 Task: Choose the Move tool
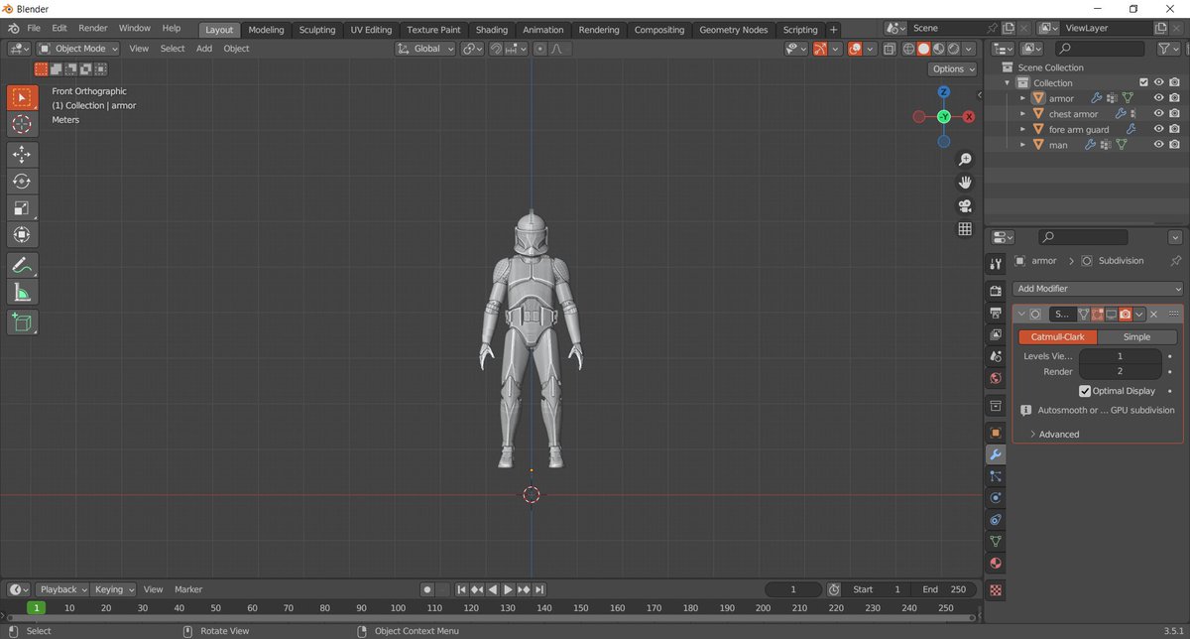[22, 154]
